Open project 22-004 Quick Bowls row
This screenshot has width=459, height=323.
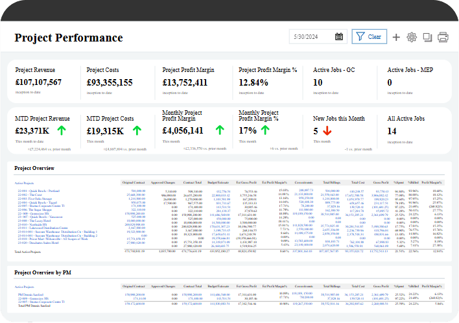coord(37,202)
